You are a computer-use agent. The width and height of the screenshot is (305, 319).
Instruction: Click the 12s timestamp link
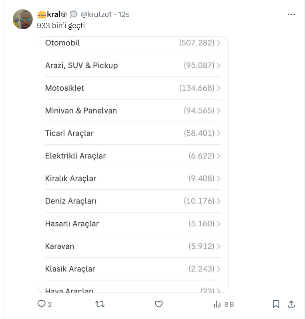tap(124, 14)
